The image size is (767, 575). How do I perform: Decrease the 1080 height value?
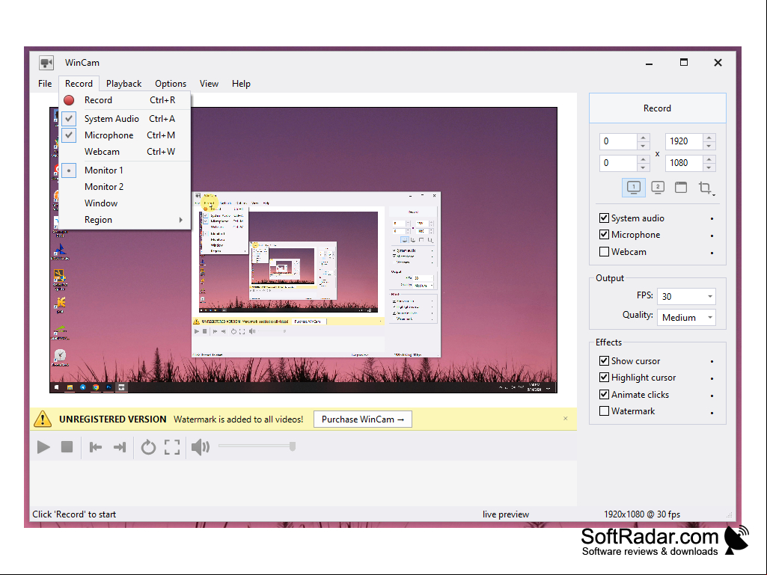point(709,167)
